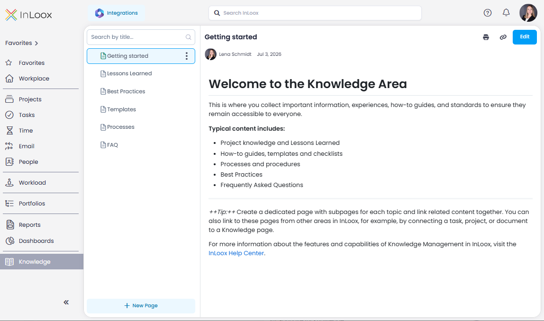The image size is (544, 321).
Task: Click the search icon in Search InLoox
Action: 217,13
